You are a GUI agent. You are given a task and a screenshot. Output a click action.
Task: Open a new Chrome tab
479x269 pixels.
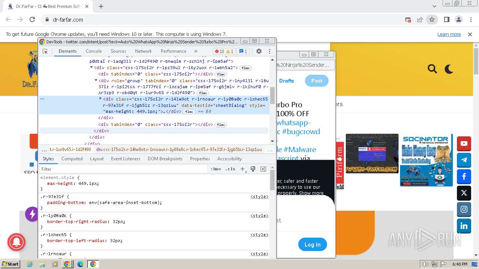click(x=101, y=6)
